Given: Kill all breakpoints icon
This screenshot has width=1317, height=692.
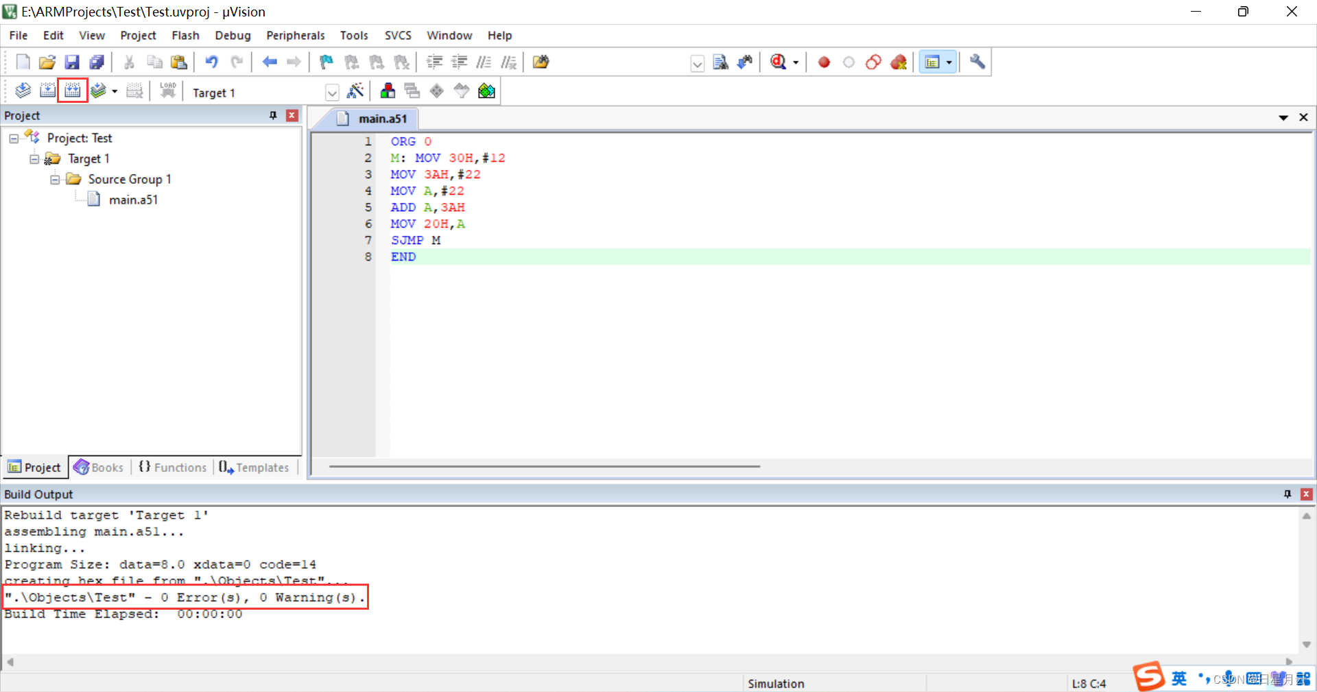Looking at the screenshot, I should [899, 62].
